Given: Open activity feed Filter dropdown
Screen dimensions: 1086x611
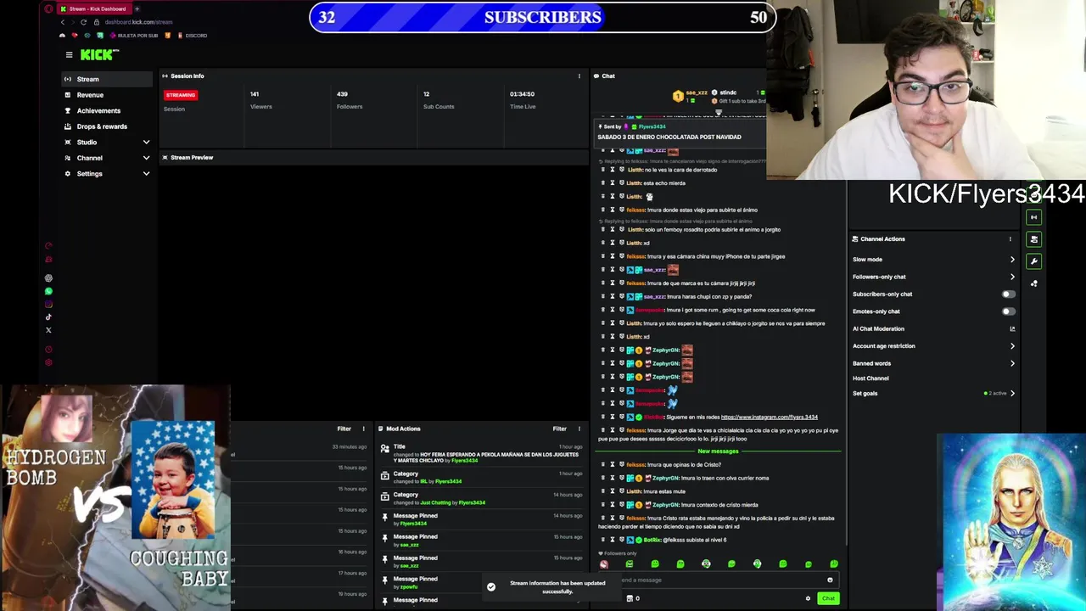Looking at the screenshot, I should [x=344, y=429].
